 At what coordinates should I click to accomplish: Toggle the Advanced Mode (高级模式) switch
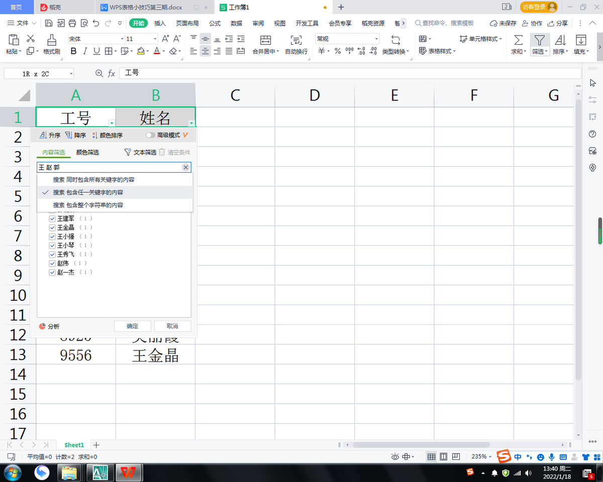[150, 136]
